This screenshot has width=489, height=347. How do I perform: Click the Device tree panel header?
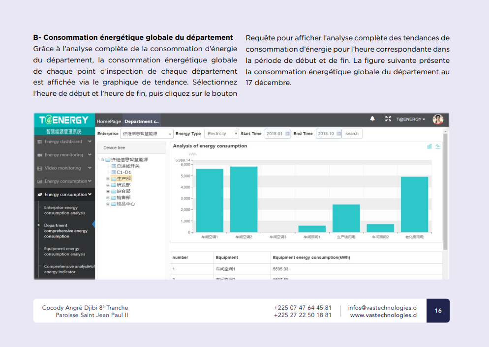point(132,147)
